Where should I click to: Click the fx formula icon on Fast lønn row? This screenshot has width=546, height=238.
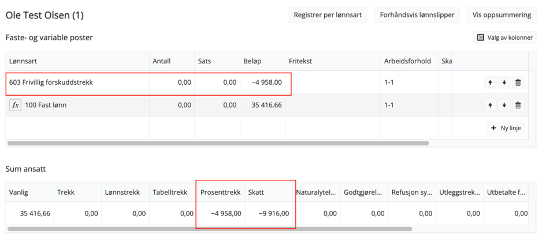[x=16, y=105]
